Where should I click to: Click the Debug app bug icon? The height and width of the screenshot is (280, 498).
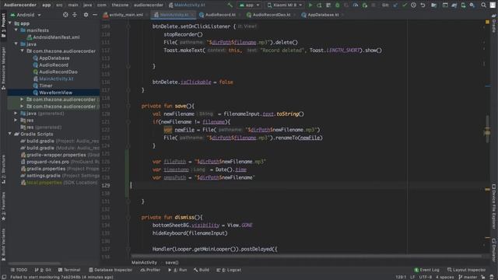tap(337, 5)
